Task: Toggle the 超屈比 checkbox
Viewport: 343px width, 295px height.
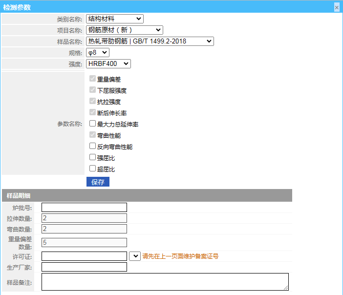Action: (92, 169)
